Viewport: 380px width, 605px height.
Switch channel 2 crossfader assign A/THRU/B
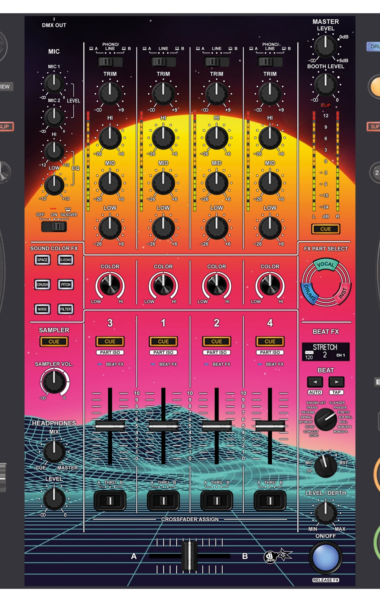point(217,501)
